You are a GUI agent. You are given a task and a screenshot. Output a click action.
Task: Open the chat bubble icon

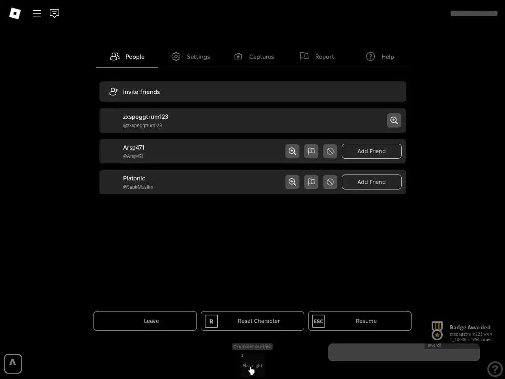54,13
